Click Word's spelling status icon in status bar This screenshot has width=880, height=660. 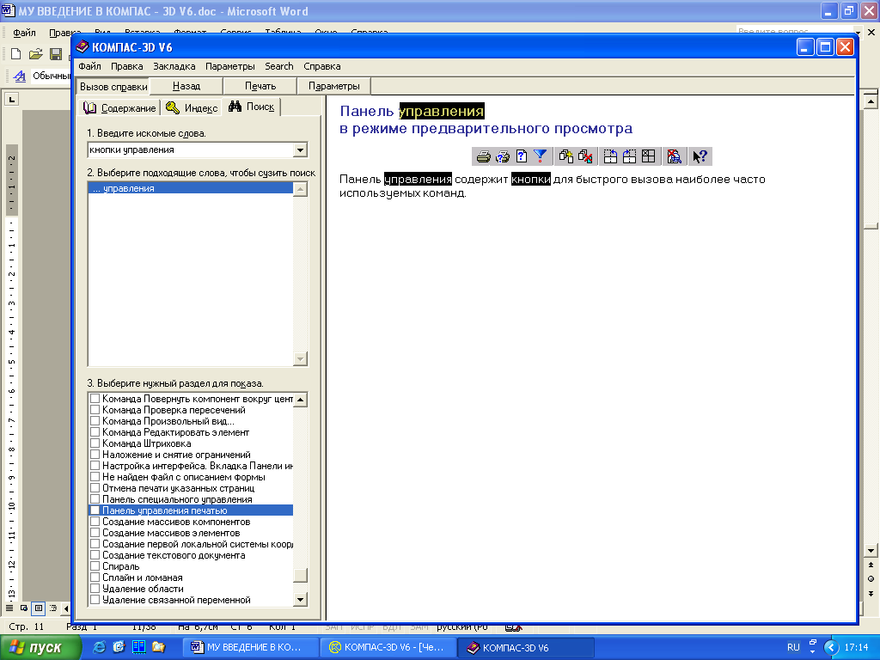click(513, 627)
